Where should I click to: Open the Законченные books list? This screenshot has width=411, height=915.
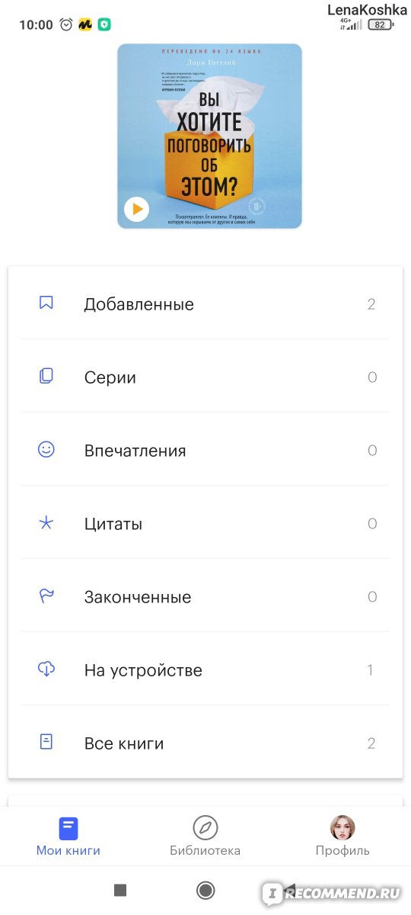(x=205, y=596)
